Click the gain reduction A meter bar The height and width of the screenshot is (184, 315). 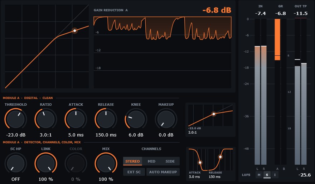click(x=277, y=92)
